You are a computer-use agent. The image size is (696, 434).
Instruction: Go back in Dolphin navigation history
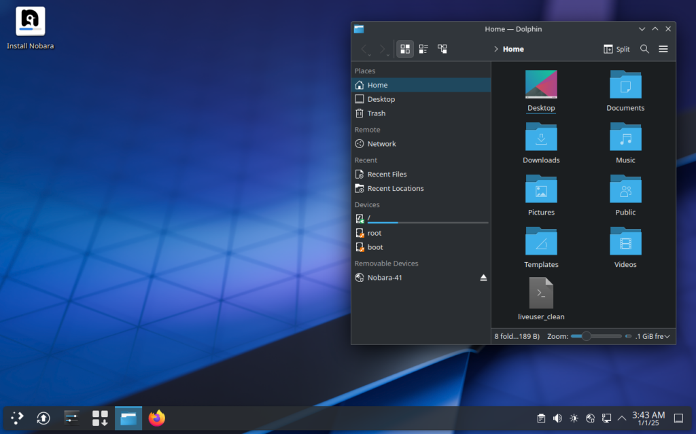[x=364, y=49]
